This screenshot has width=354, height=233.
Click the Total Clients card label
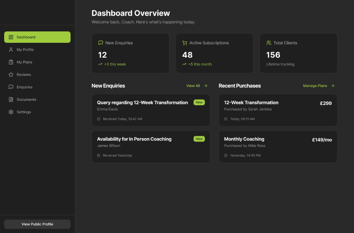tap(285, 43)
